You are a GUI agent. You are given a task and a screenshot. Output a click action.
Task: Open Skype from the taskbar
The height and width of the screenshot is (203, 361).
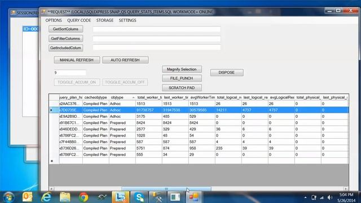tap(139, 197)
